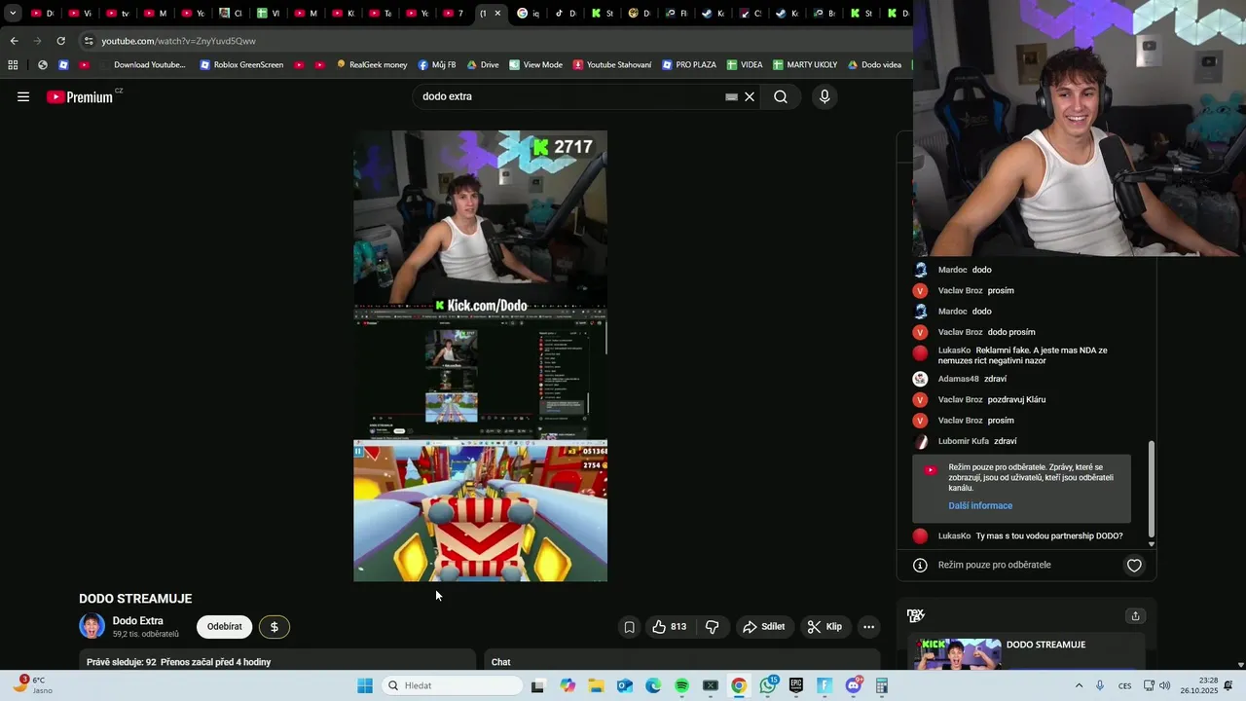Reload the page in Chrome
1246x701 pixels.
[60, 41]
